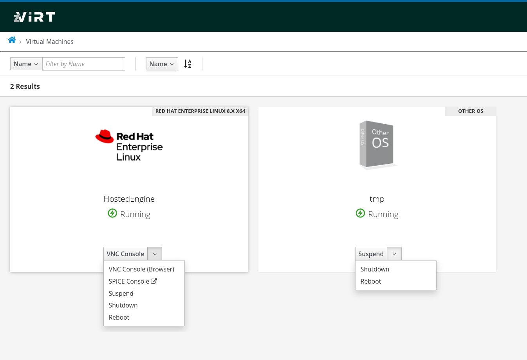Viewport: 527px width, 360px height.
Task: Click HostedEngine running status icon
Action: tap(112, 213)
